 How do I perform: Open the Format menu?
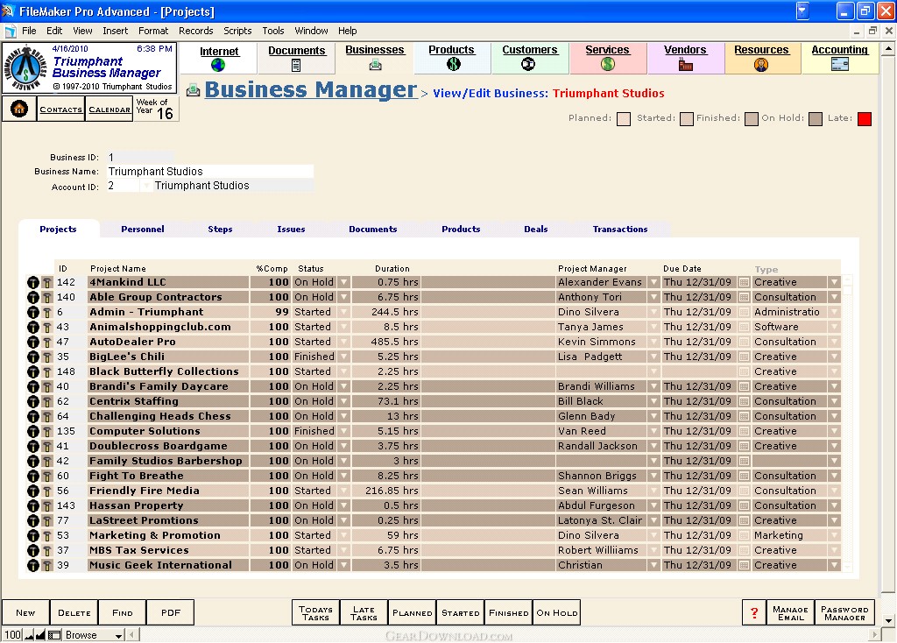click(x=153, y=31)
